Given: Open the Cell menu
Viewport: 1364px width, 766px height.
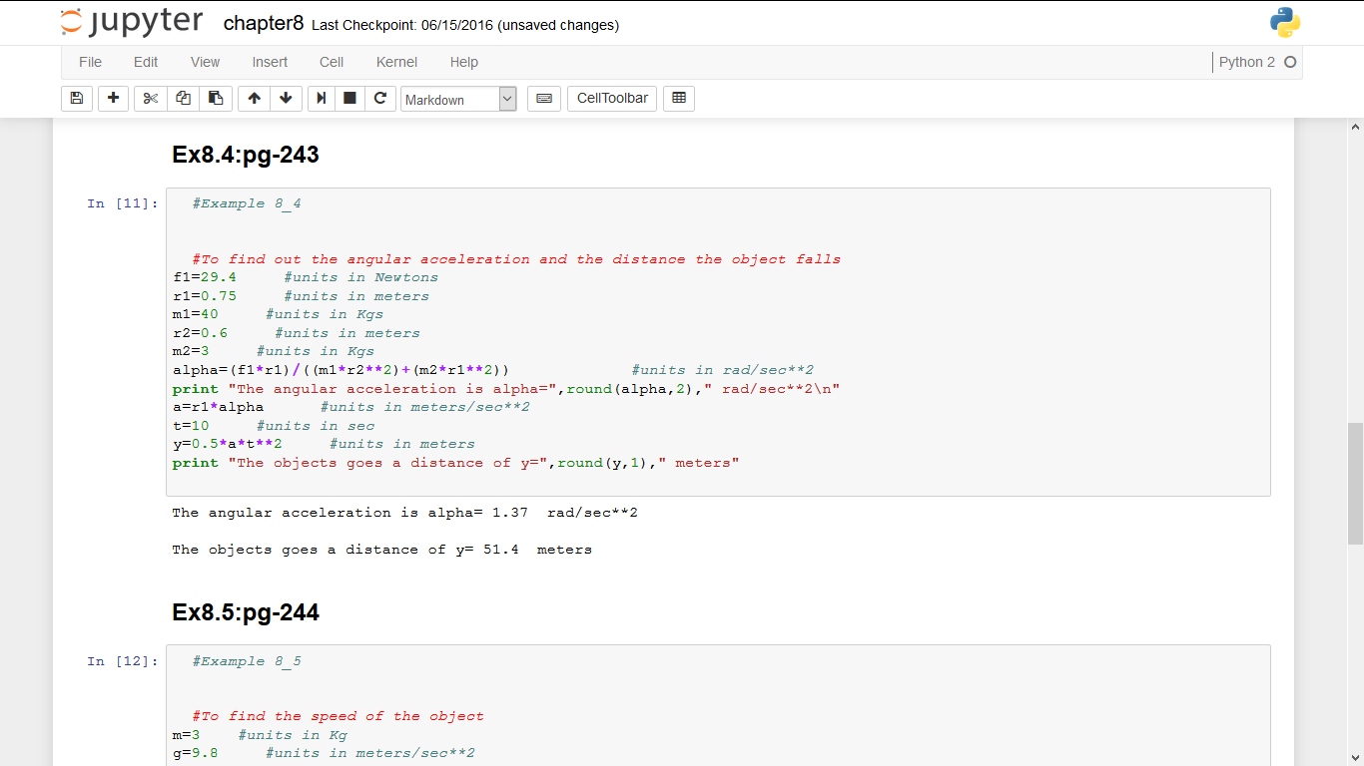Looking at the screenshot, I should click(x=332, y=62).
